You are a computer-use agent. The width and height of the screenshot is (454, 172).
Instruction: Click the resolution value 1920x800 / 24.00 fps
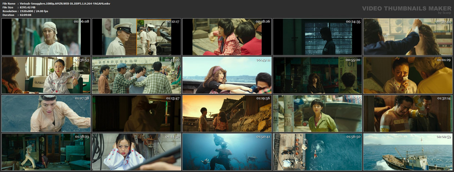(34, 11)
